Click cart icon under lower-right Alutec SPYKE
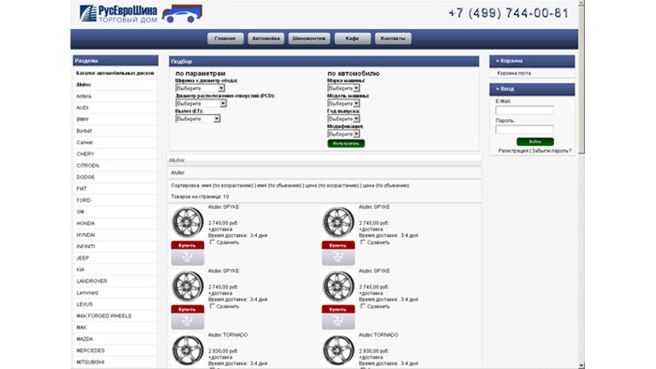This screenshot has width=656, height=369. click(338, 322)
